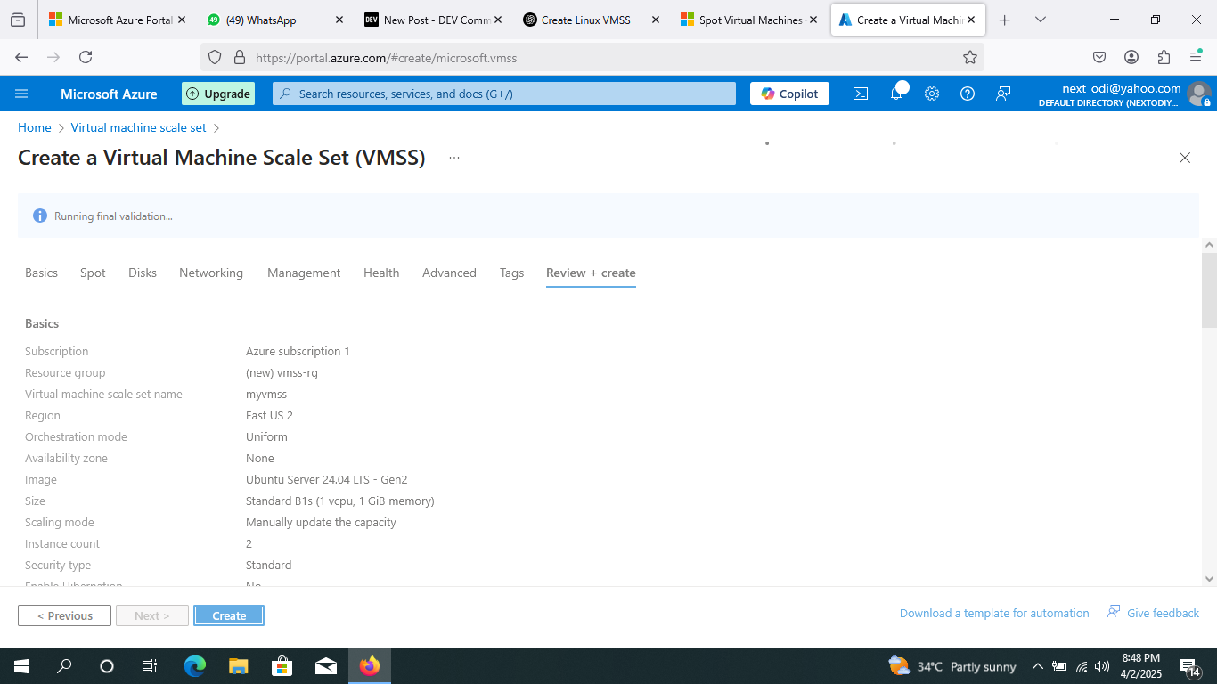Open the list all tabs dropdown
Viewport: 1217px width, 684px height.
tap(1041, 20)
